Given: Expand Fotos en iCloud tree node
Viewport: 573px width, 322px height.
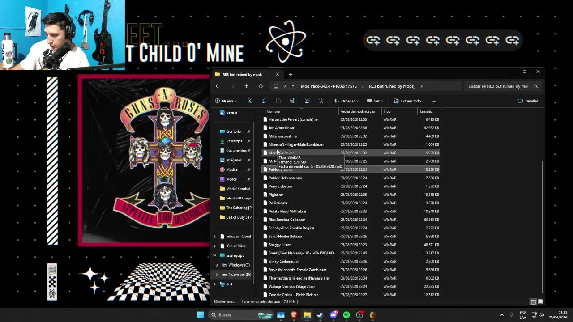Looking at the screenshot, I should point(215,237).
